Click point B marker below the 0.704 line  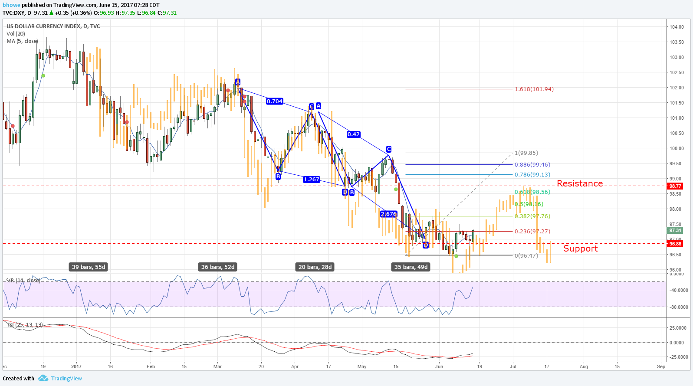tap(278, 176)
